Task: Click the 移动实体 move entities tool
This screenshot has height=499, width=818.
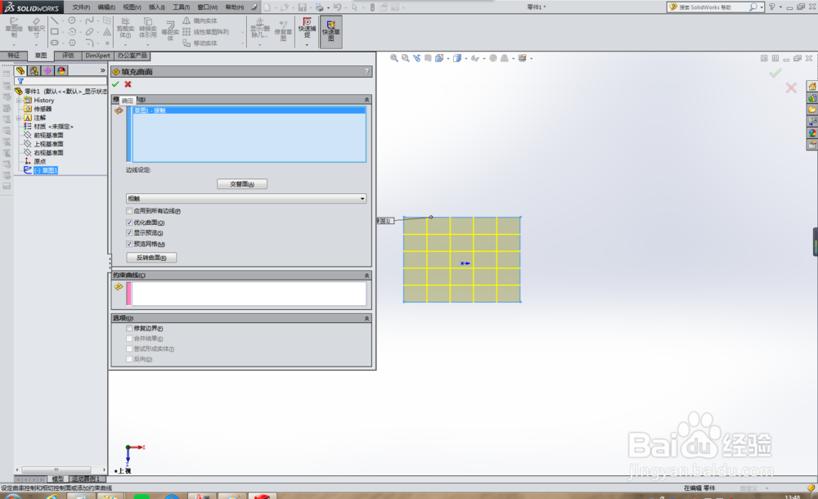Action: point(200,43)
